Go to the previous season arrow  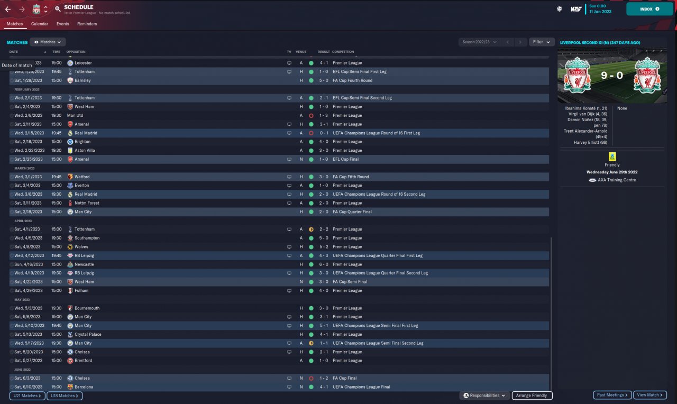[508, 42]
